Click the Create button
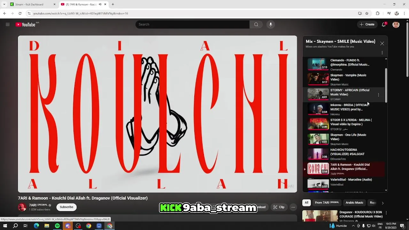This screenshot has width=409, height=230. click(x=367, y=25)
